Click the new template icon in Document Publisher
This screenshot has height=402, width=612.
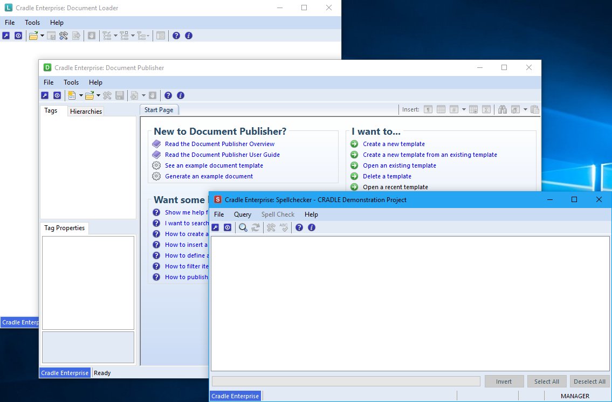(x=72, y=95)
